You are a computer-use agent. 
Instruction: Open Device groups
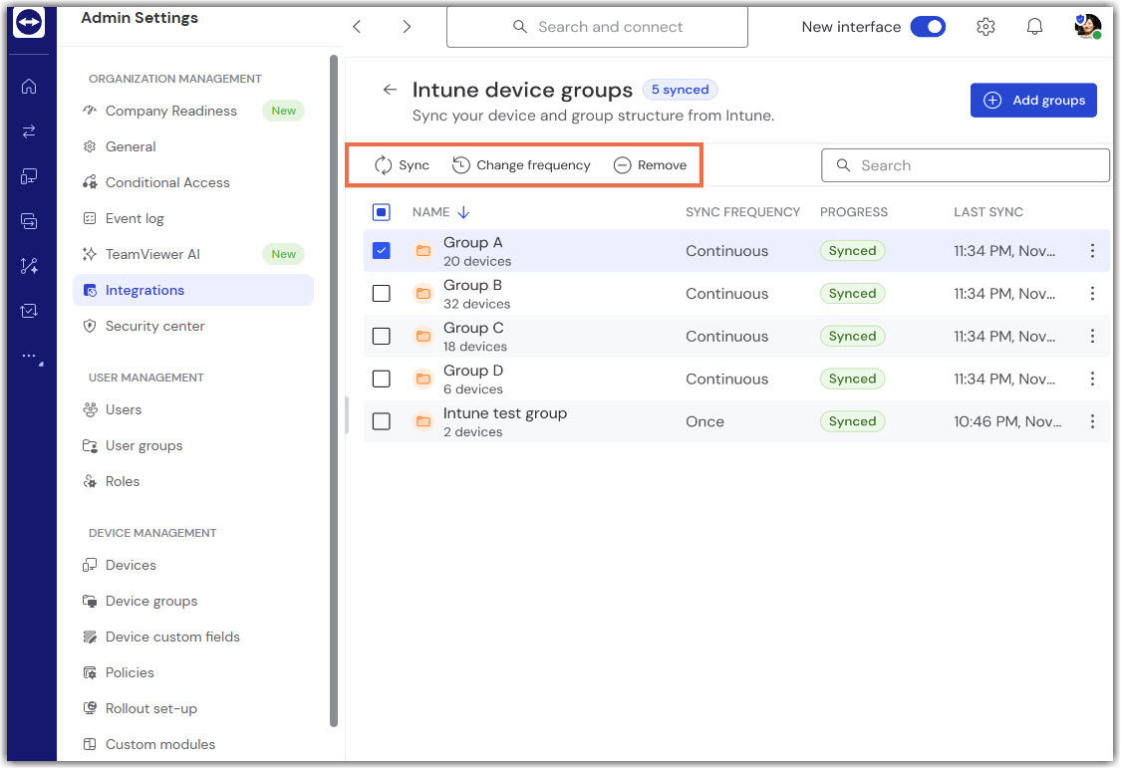point(193,601)
